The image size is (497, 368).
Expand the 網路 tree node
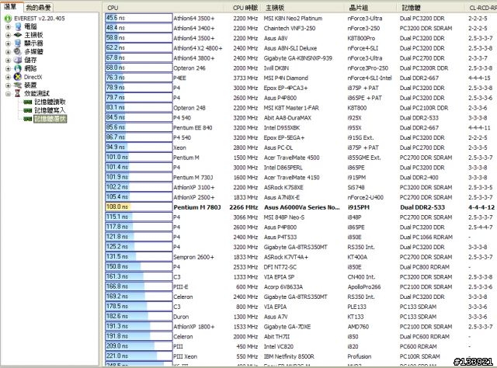[9, 68]
